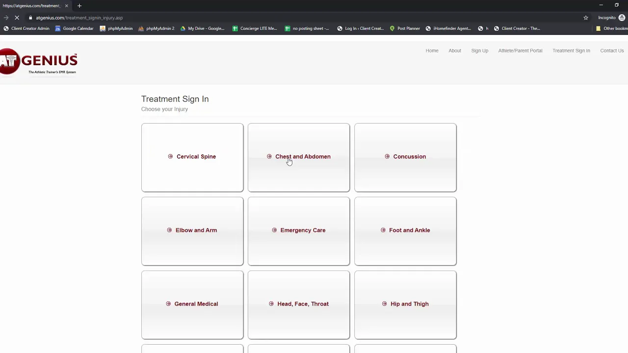Select the Elbow and Arm card
Screen dimensions: 628x353
pos(192,231)
